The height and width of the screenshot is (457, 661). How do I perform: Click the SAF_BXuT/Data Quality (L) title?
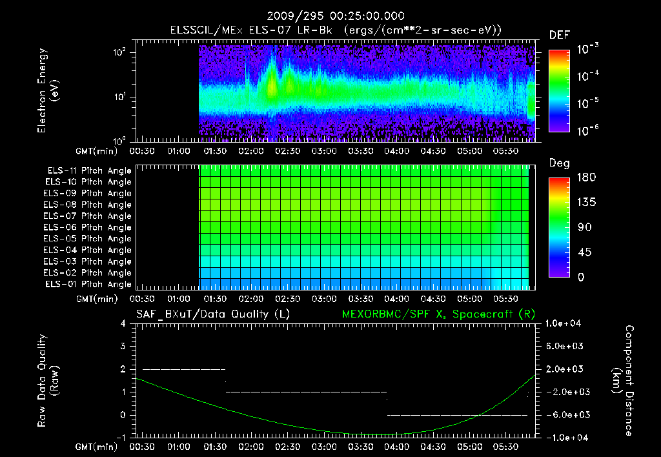click(213, 314)
